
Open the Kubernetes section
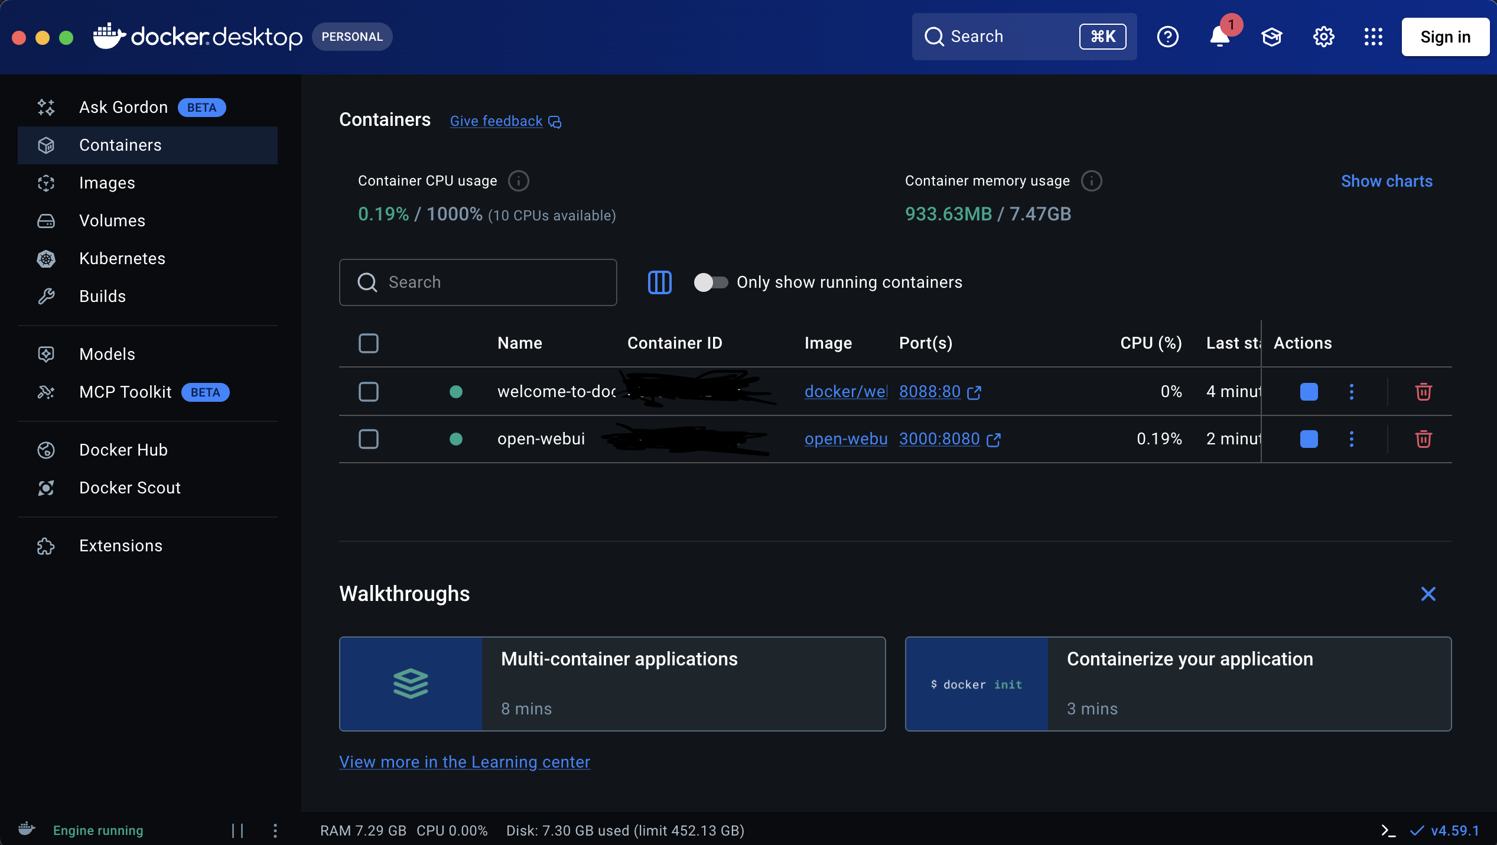click(121, 258)
